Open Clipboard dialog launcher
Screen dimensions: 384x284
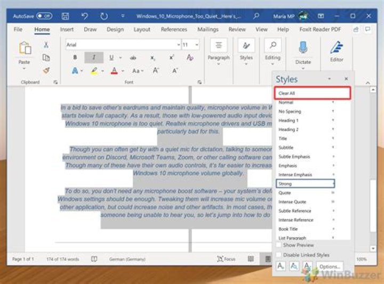[x=55, y=82]
